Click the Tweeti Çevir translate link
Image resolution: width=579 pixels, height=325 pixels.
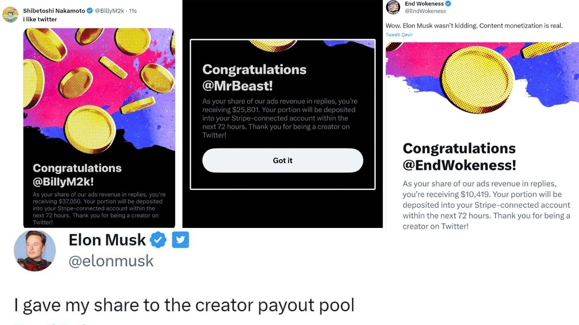(x=399, y=35)
